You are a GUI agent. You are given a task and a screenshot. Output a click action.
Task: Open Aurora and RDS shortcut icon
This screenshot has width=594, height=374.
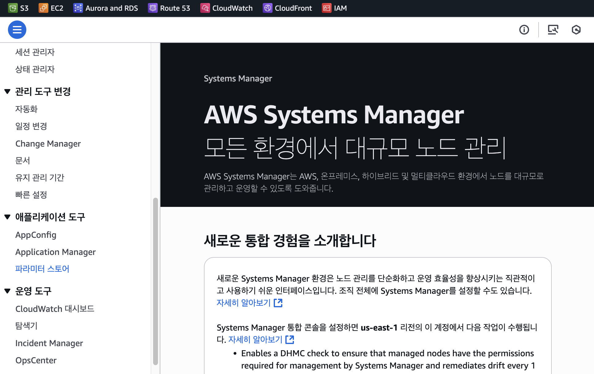click(x=78, y=8)
